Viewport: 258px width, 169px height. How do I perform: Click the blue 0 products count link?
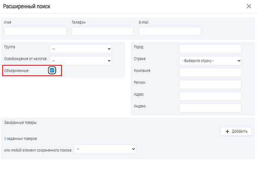[5, 139]
